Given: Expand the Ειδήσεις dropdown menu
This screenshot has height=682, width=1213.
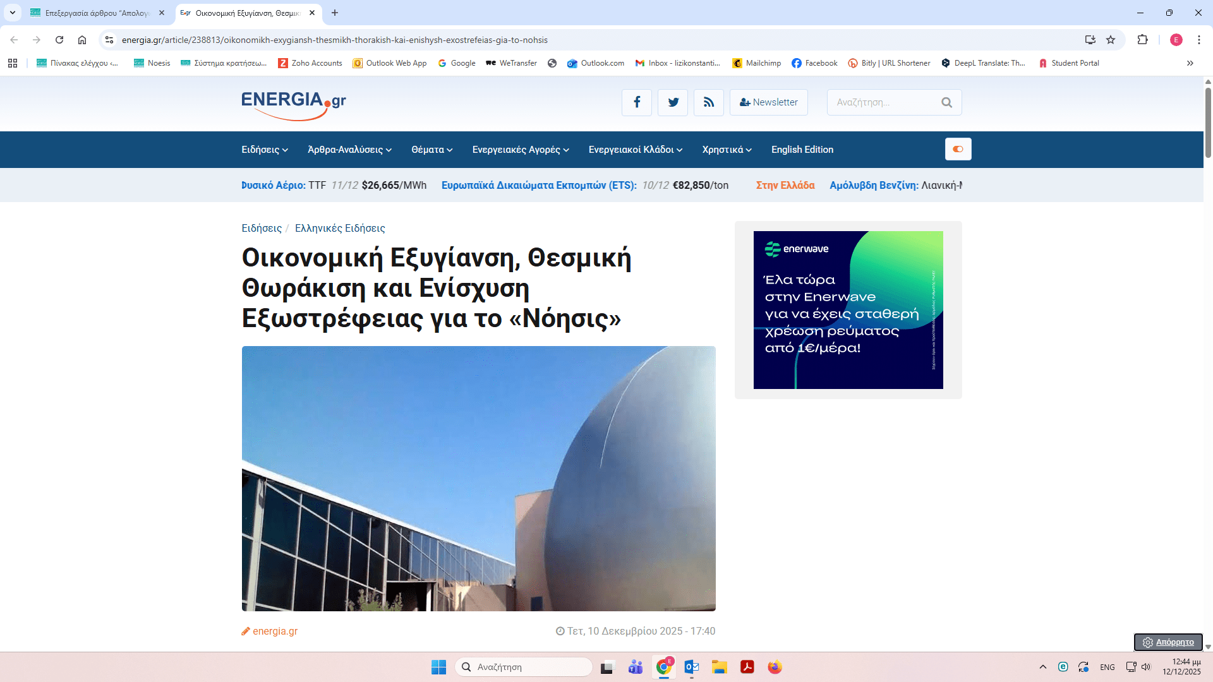Looking at the screenshot, I should click(x=265, y=150).
